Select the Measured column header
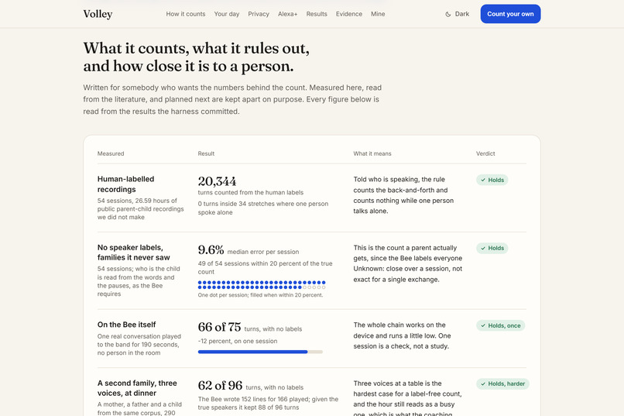Viewport: 624px width, 416px height. coord(111,153)
